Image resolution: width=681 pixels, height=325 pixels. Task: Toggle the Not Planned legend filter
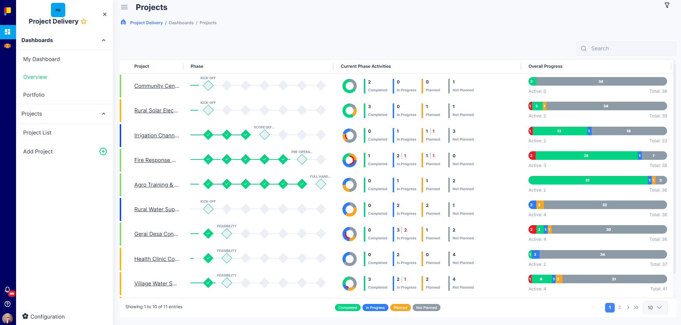coord(426,307)
